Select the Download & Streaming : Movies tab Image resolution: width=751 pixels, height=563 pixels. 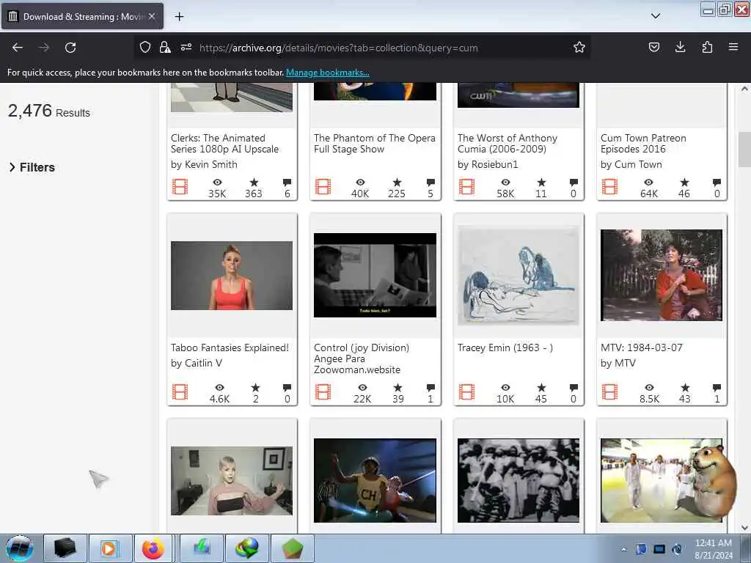tap(82, 16)
